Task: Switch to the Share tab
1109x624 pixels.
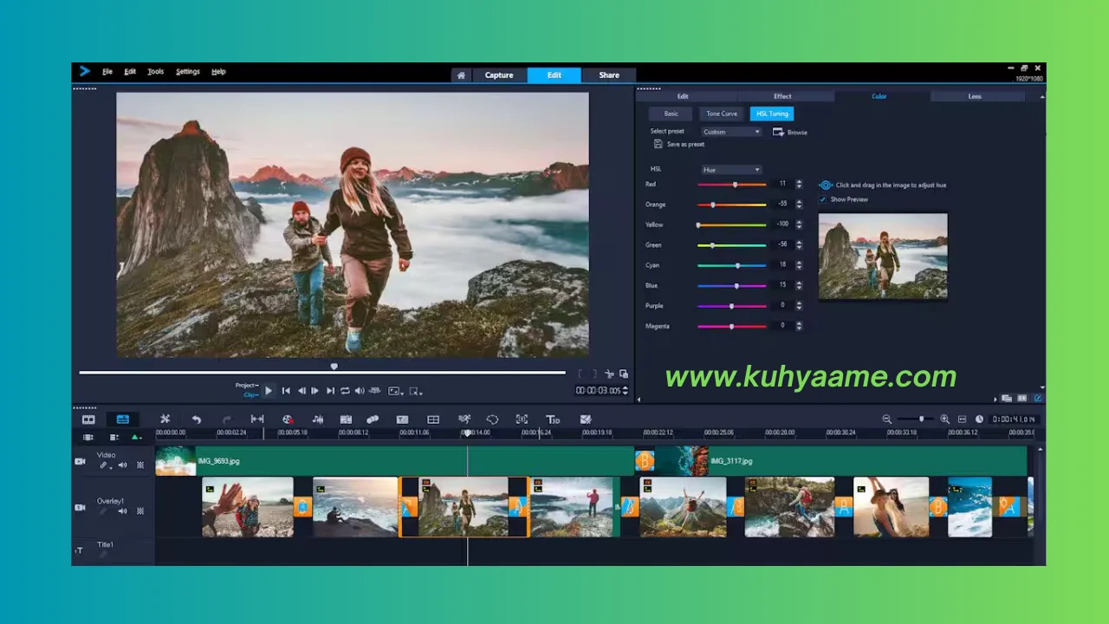Action: 609,75
